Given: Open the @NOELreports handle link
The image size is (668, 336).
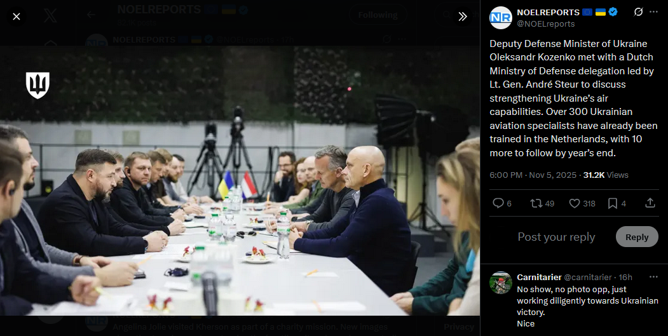Looking at the screenshot, I should [545, 24].
